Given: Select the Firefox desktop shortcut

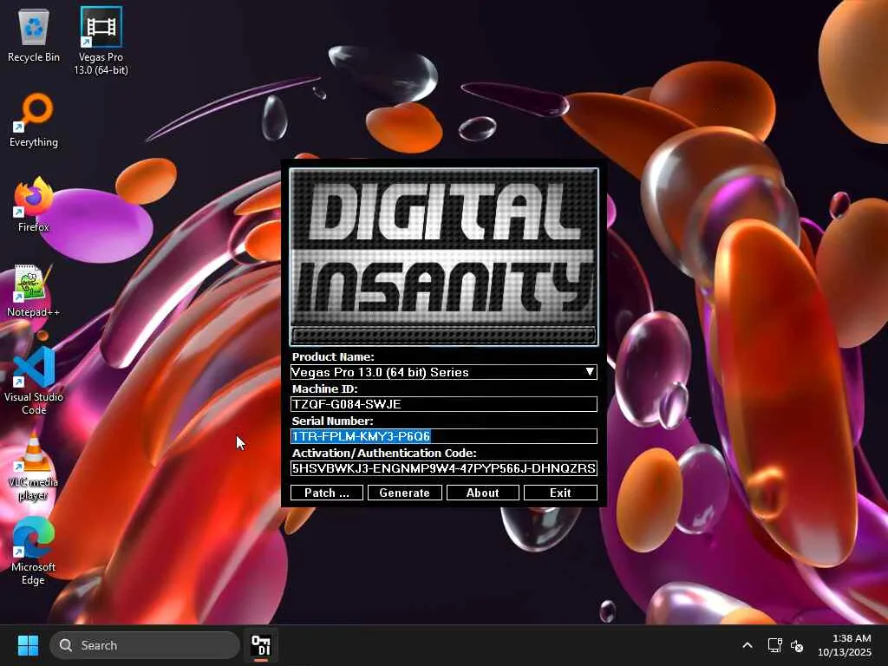Looking at the screenshot, I should click(x=34, y=205).
